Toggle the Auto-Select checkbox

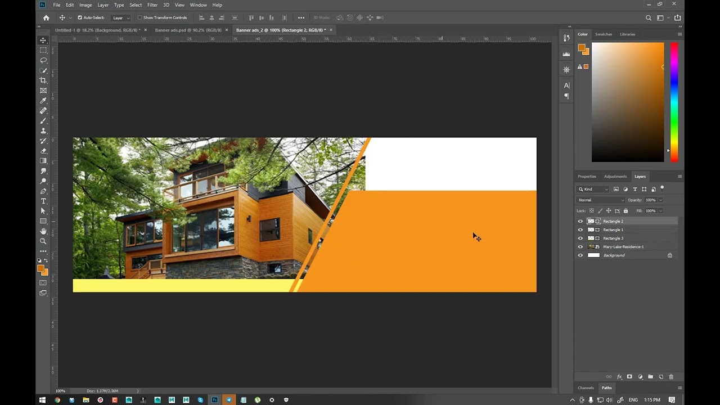(80, 17)
